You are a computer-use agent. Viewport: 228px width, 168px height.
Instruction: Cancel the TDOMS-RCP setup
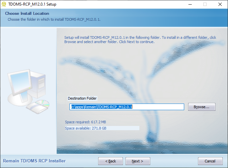click(210, 161)
